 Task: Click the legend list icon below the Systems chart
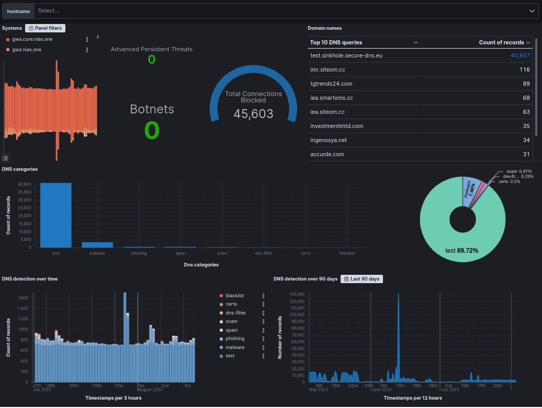(x=5, y=158)
